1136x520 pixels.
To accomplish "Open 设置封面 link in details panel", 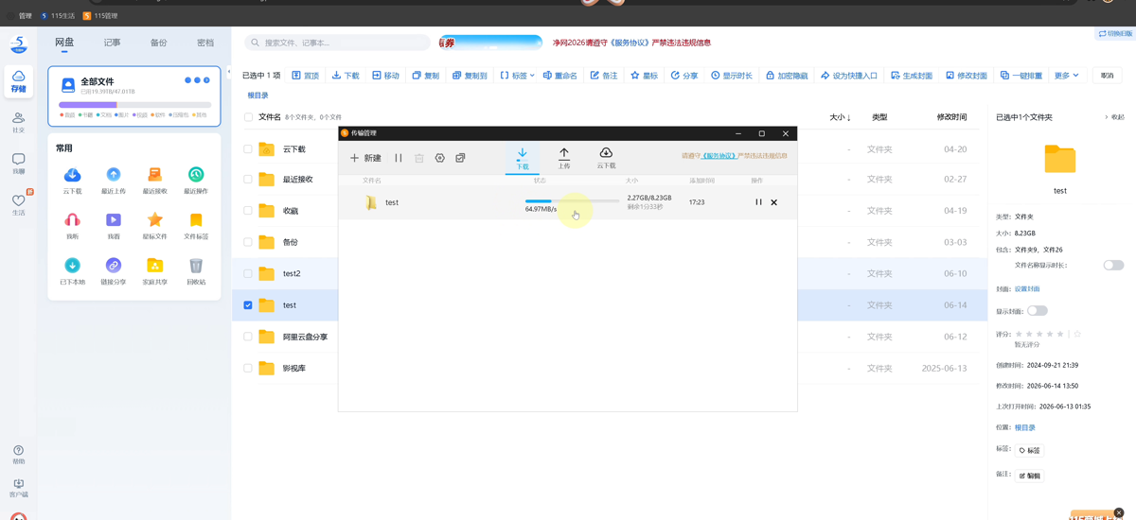I will tap(1027, 289).
